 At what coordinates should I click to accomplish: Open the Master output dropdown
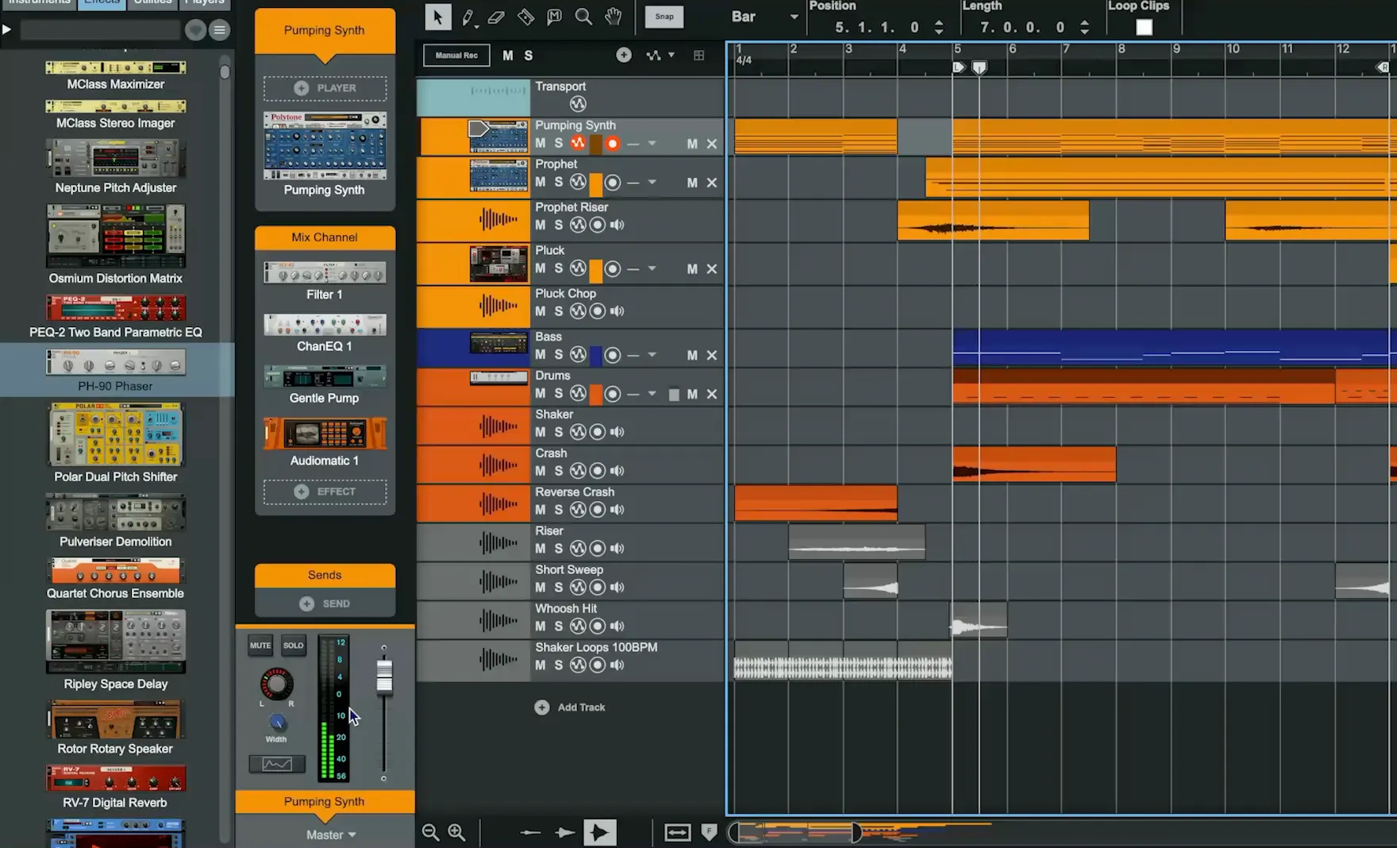pyautogui.click(x=331, y=835)
